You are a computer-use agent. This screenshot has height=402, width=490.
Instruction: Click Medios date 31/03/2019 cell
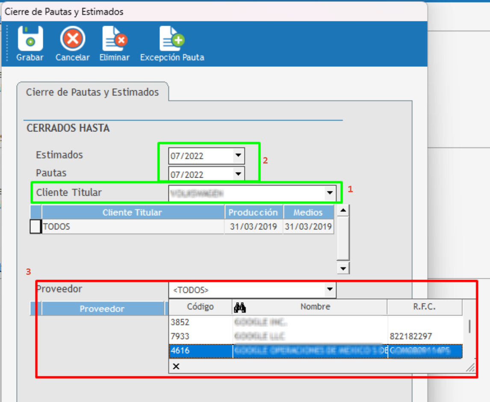308,226
